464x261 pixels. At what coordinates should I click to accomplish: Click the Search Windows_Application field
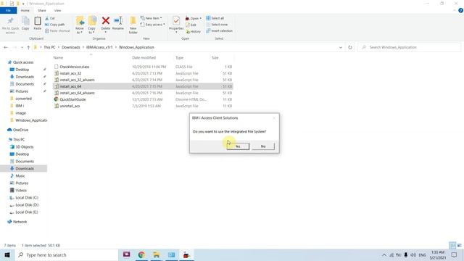[x=410, y=47]
